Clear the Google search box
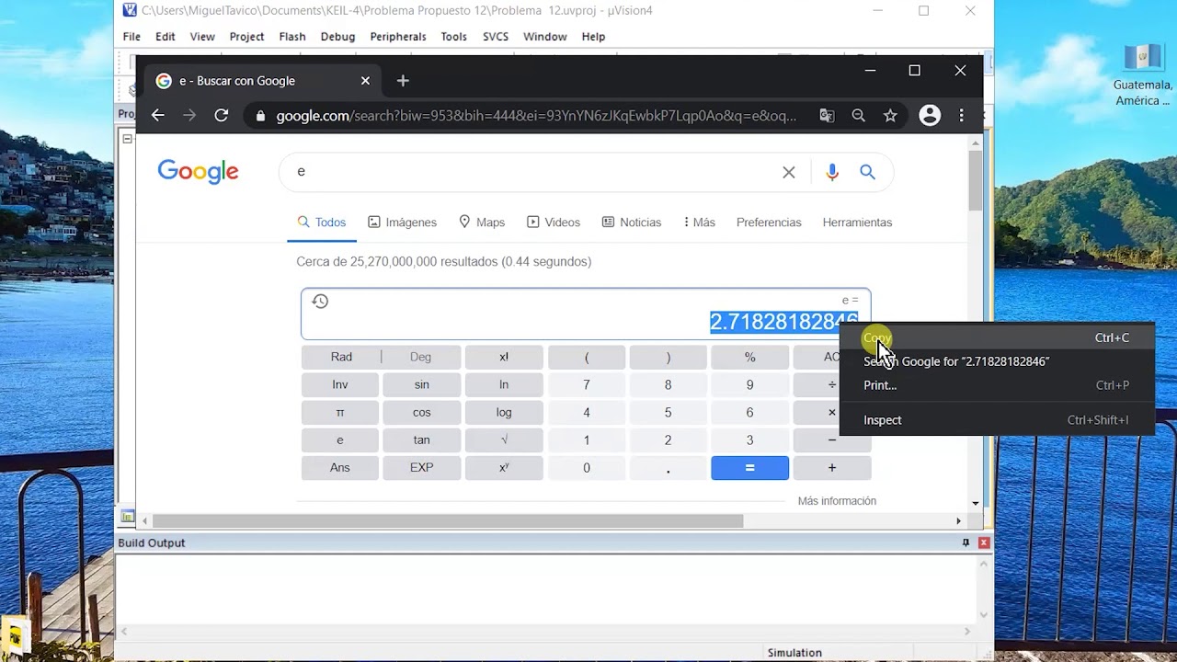This screenshot has height=662, width=1177. click(x=788, y=172)
